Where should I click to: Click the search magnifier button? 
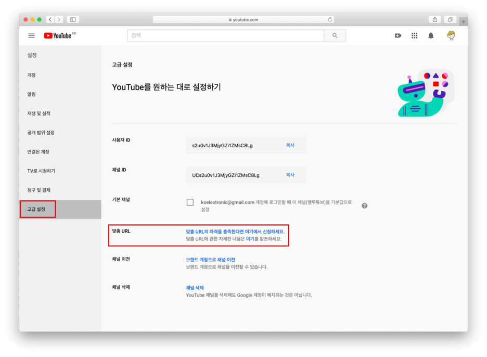tap(335, 35)
